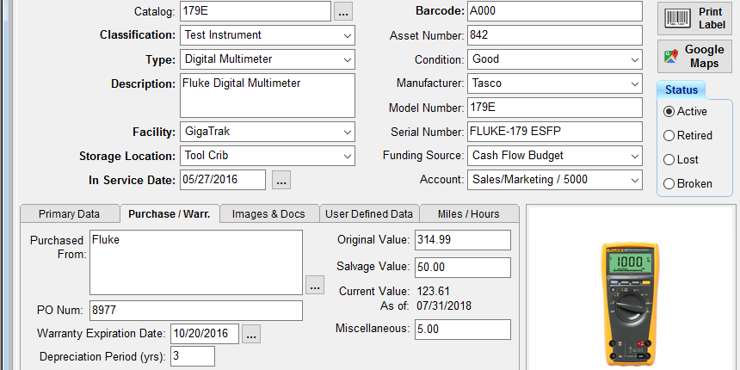Open Google Maps via its map icon
Viewport: 740px width, 370px height.
pos(671,56)
